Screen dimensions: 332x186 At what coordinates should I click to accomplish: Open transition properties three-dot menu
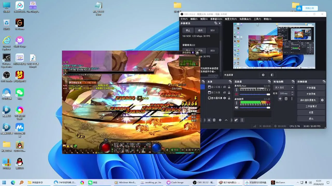[292, 99]
